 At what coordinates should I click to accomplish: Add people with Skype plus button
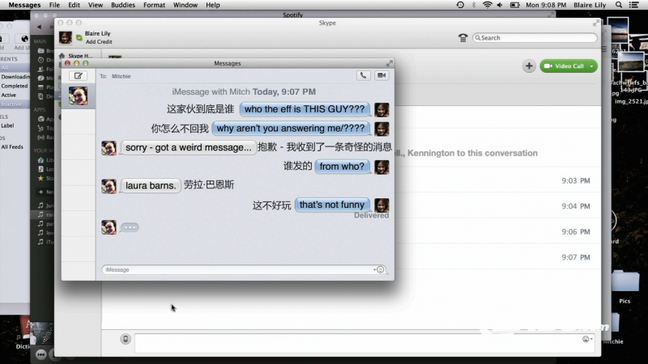pyautogui.click(x=529, y=66)
